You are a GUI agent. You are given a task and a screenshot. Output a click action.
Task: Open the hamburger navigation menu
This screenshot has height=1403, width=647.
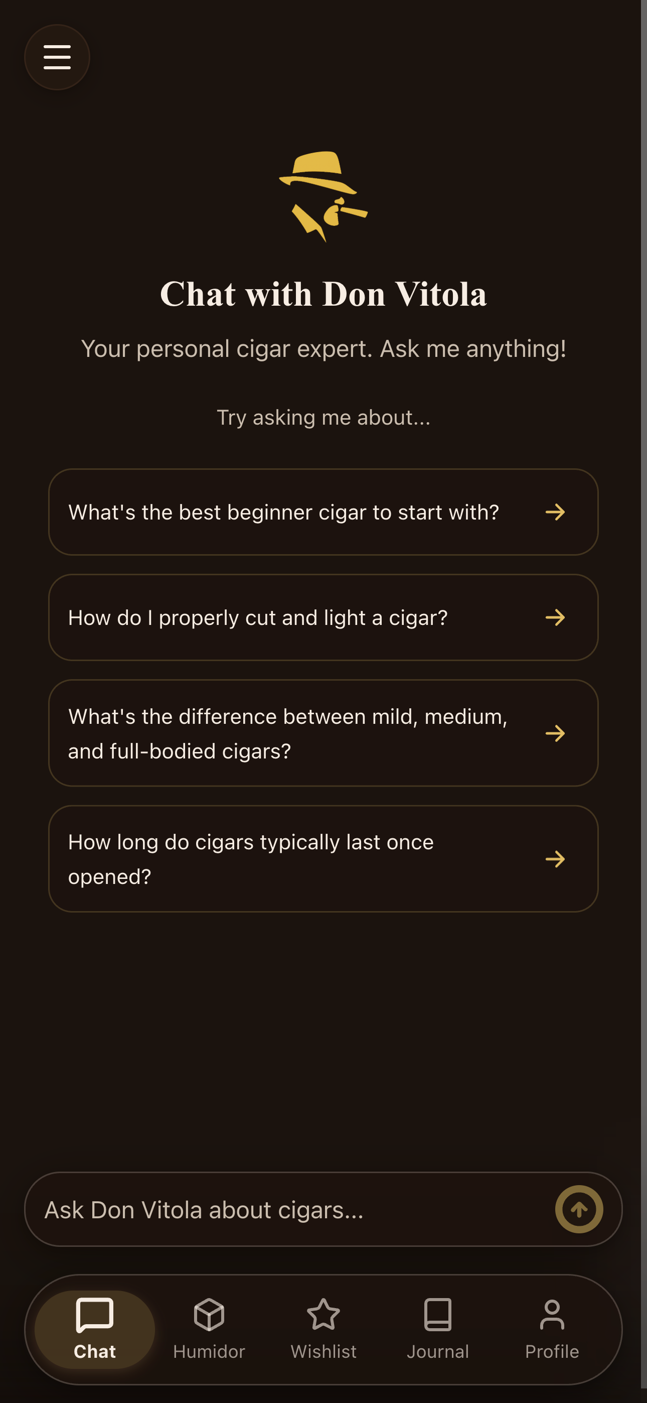pos(57,57)
